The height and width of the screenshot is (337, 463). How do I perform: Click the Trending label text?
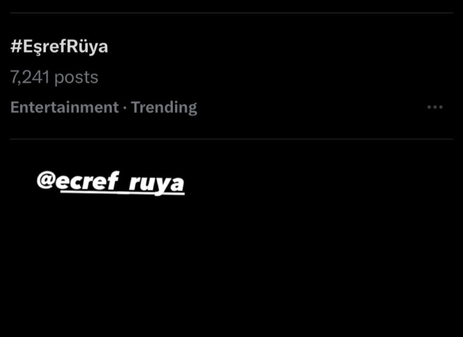click(164, 107)
